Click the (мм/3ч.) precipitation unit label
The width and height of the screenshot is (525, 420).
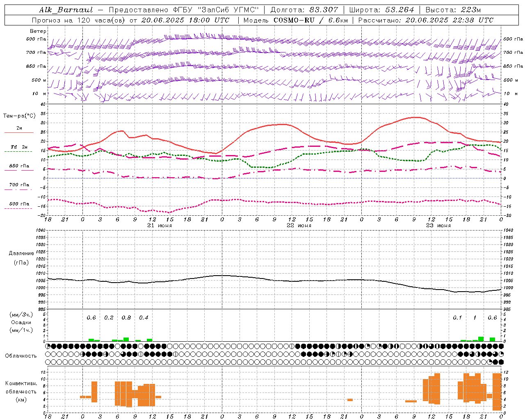pyautogui.click(x=21, y=315)
